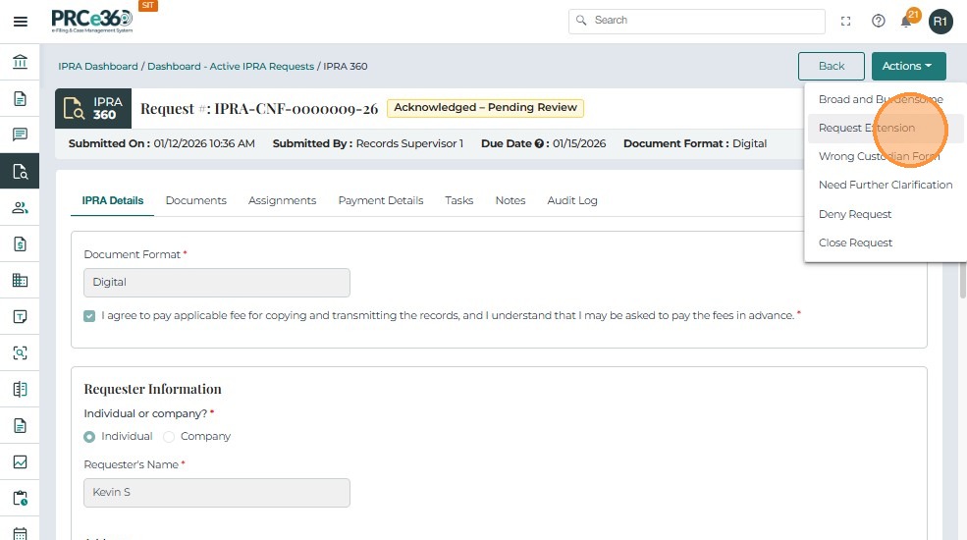Click the Request # IPRA-CNF-0000009-26 heading
Image resolution: width=967 pixels, height=540 pixels.
point(259,109)
